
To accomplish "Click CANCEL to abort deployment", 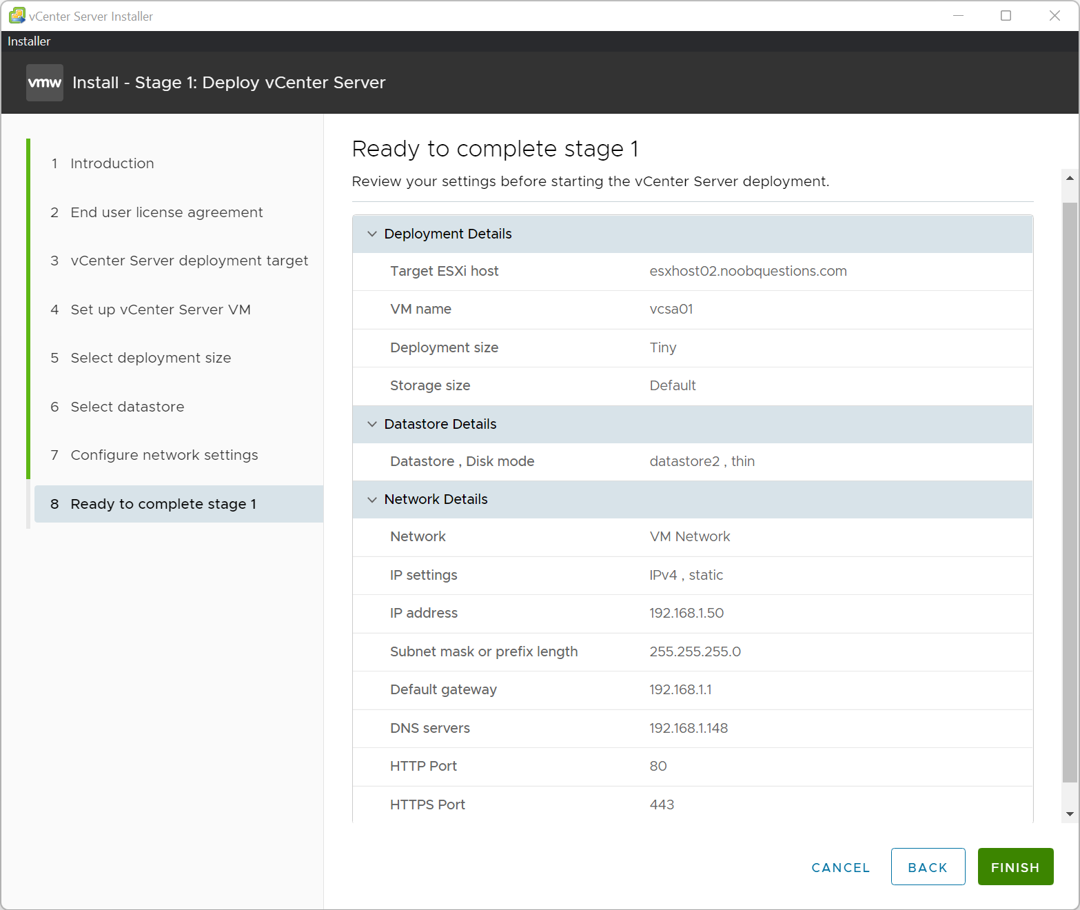I will (x=840, y=867).
